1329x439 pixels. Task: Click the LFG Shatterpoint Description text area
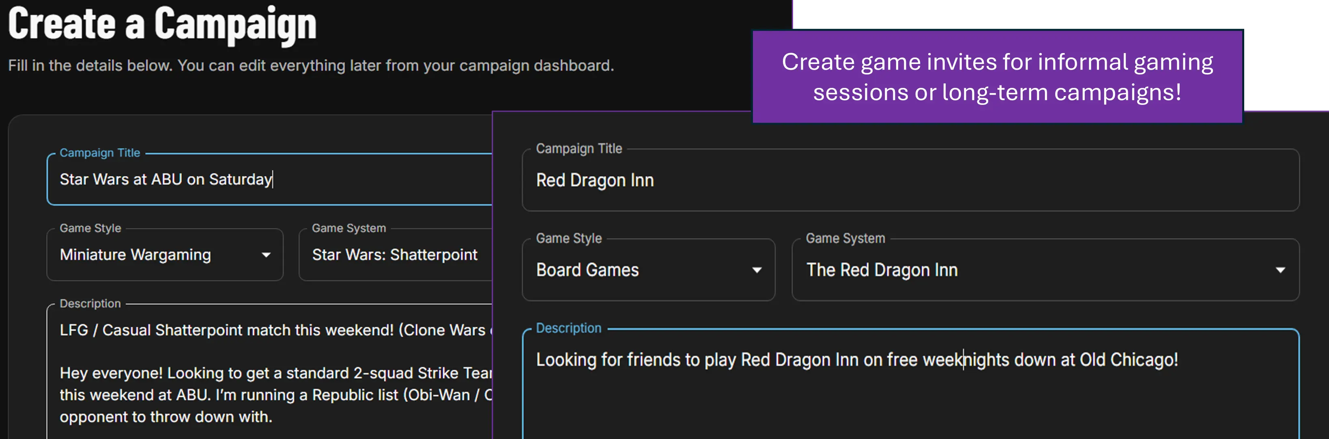[269, 371]
